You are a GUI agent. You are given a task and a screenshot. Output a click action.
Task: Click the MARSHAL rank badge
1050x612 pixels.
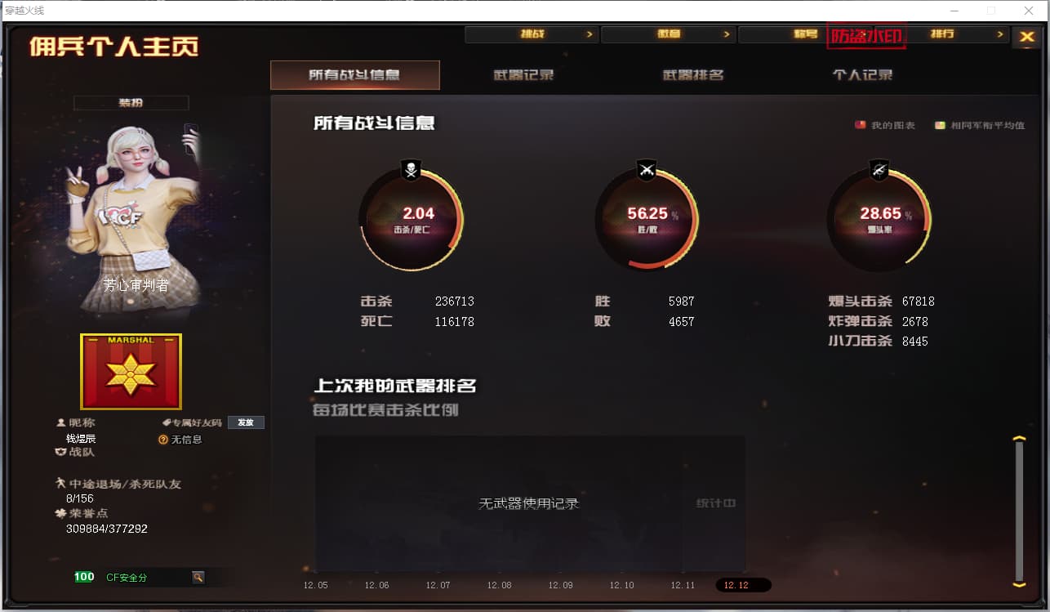[131, 371]
